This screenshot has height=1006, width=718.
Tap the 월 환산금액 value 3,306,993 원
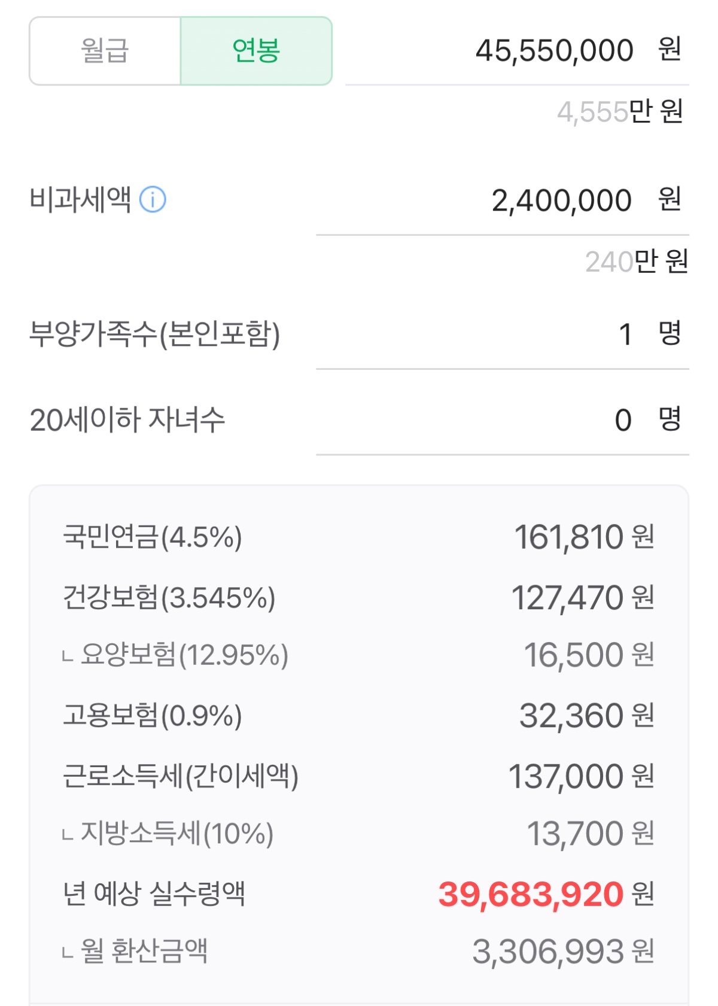563,952
